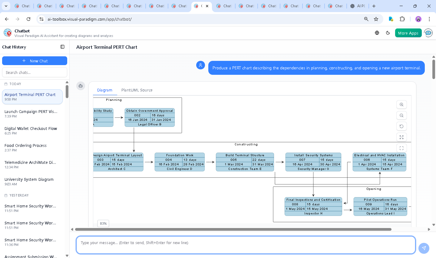Zoom out of the PERT diagram

click(401, 115)
